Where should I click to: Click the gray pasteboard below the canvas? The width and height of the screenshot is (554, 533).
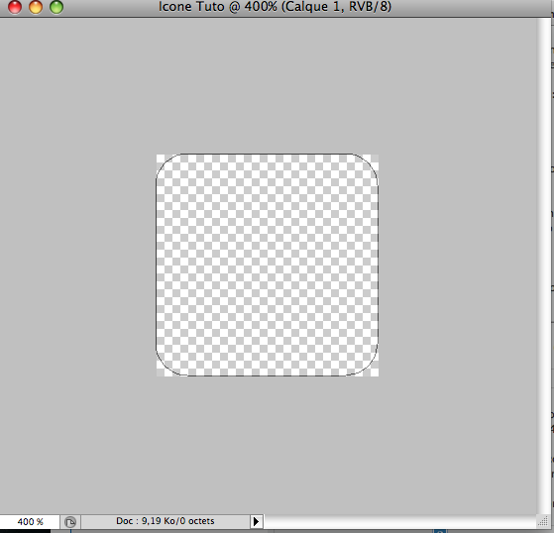pos(268,445)
